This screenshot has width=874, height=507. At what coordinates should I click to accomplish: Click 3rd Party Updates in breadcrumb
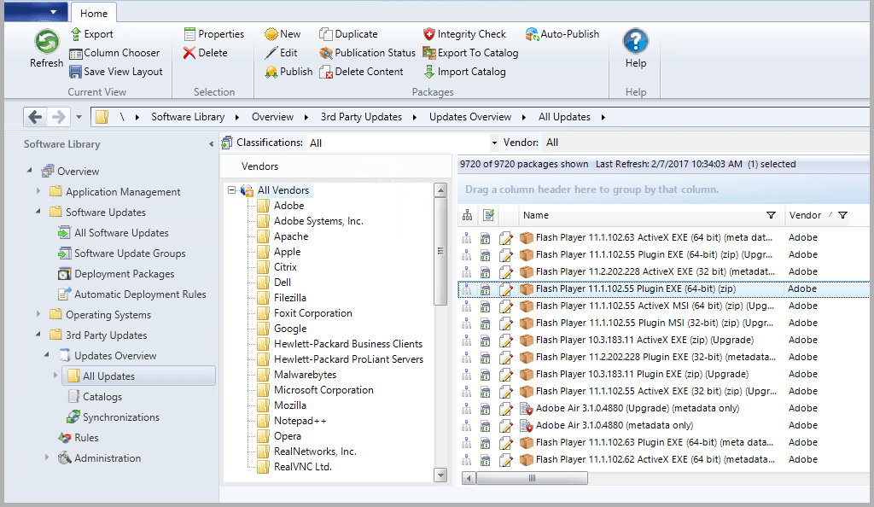361,117
